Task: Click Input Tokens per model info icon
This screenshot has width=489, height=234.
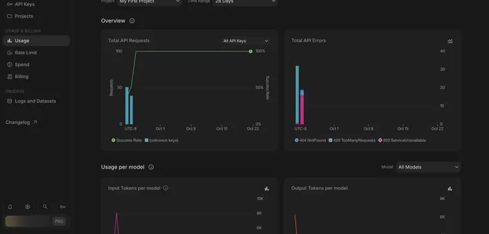Action: tap(165, 188)
